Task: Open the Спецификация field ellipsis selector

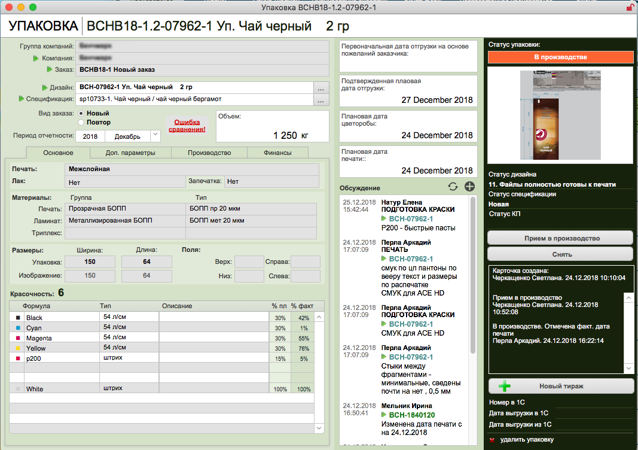Action: (x=321, y=100)
